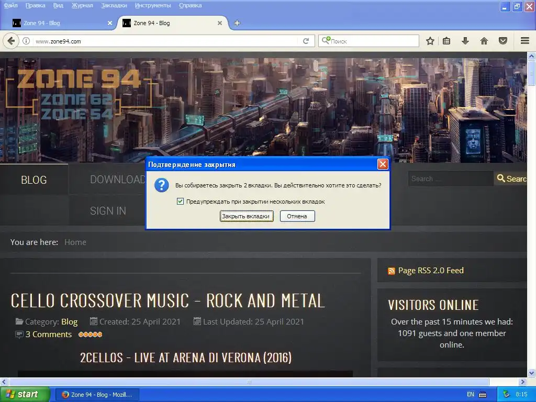Click the vertical scrollbar down arrow

[x=531, y=373]
